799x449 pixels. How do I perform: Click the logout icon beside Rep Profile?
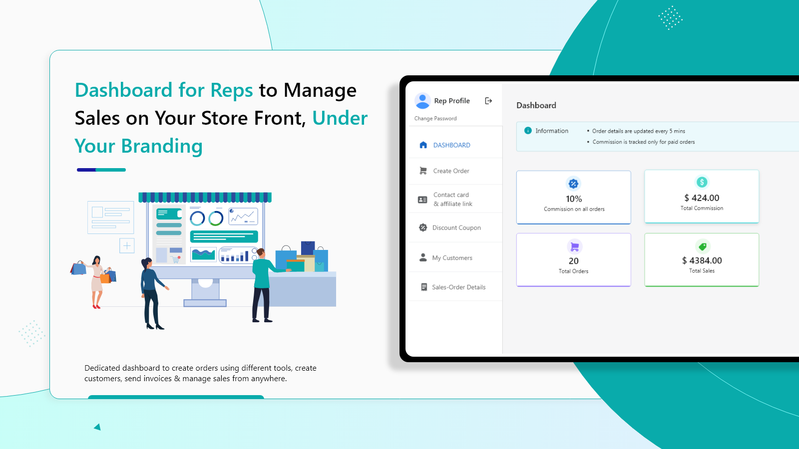pyautogui.click(x=488, y=101)
